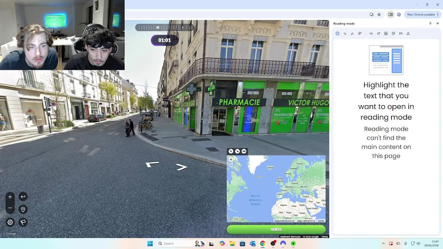
Task: Zoom out on the guess map
Action: [x=231, y=165]
